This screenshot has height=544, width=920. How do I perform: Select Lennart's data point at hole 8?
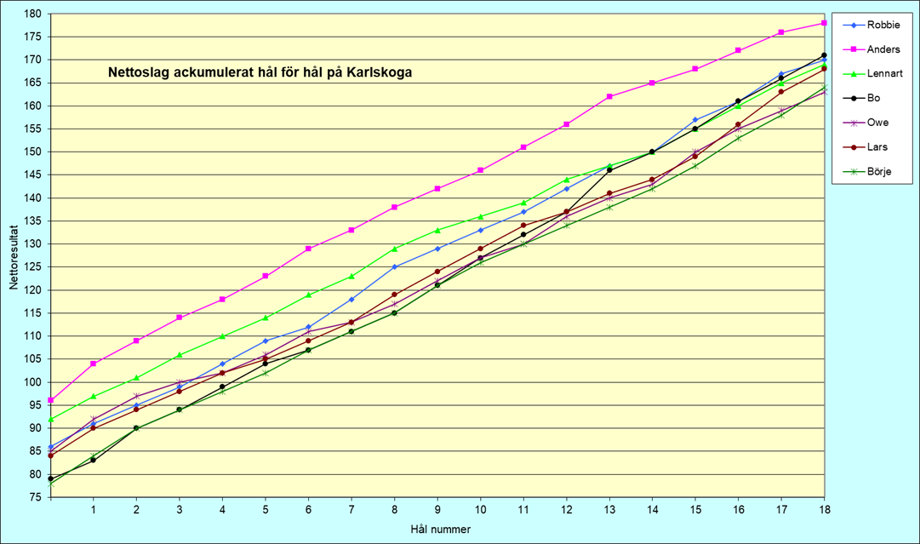[394, 249]
